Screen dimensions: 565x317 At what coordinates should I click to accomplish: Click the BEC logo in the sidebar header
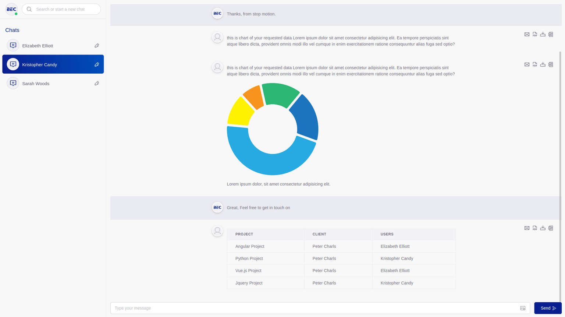pyautogui.click(x=11, y=9)
